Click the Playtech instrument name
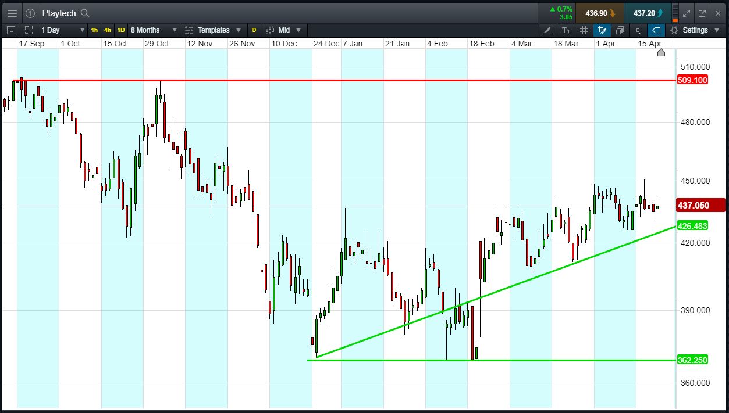This screenshot has width=729, height=413. click(x=59, y=13)
